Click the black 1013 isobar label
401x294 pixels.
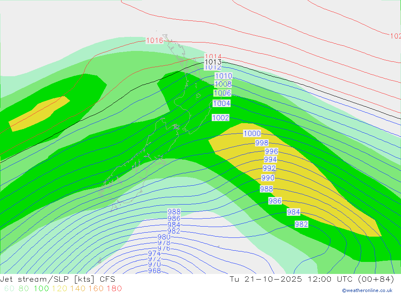click(213, 62)
